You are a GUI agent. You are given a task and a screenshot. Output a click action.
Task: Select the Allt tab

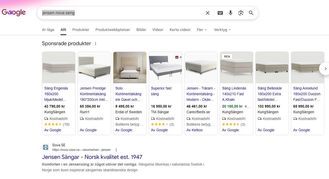(63, 29)
